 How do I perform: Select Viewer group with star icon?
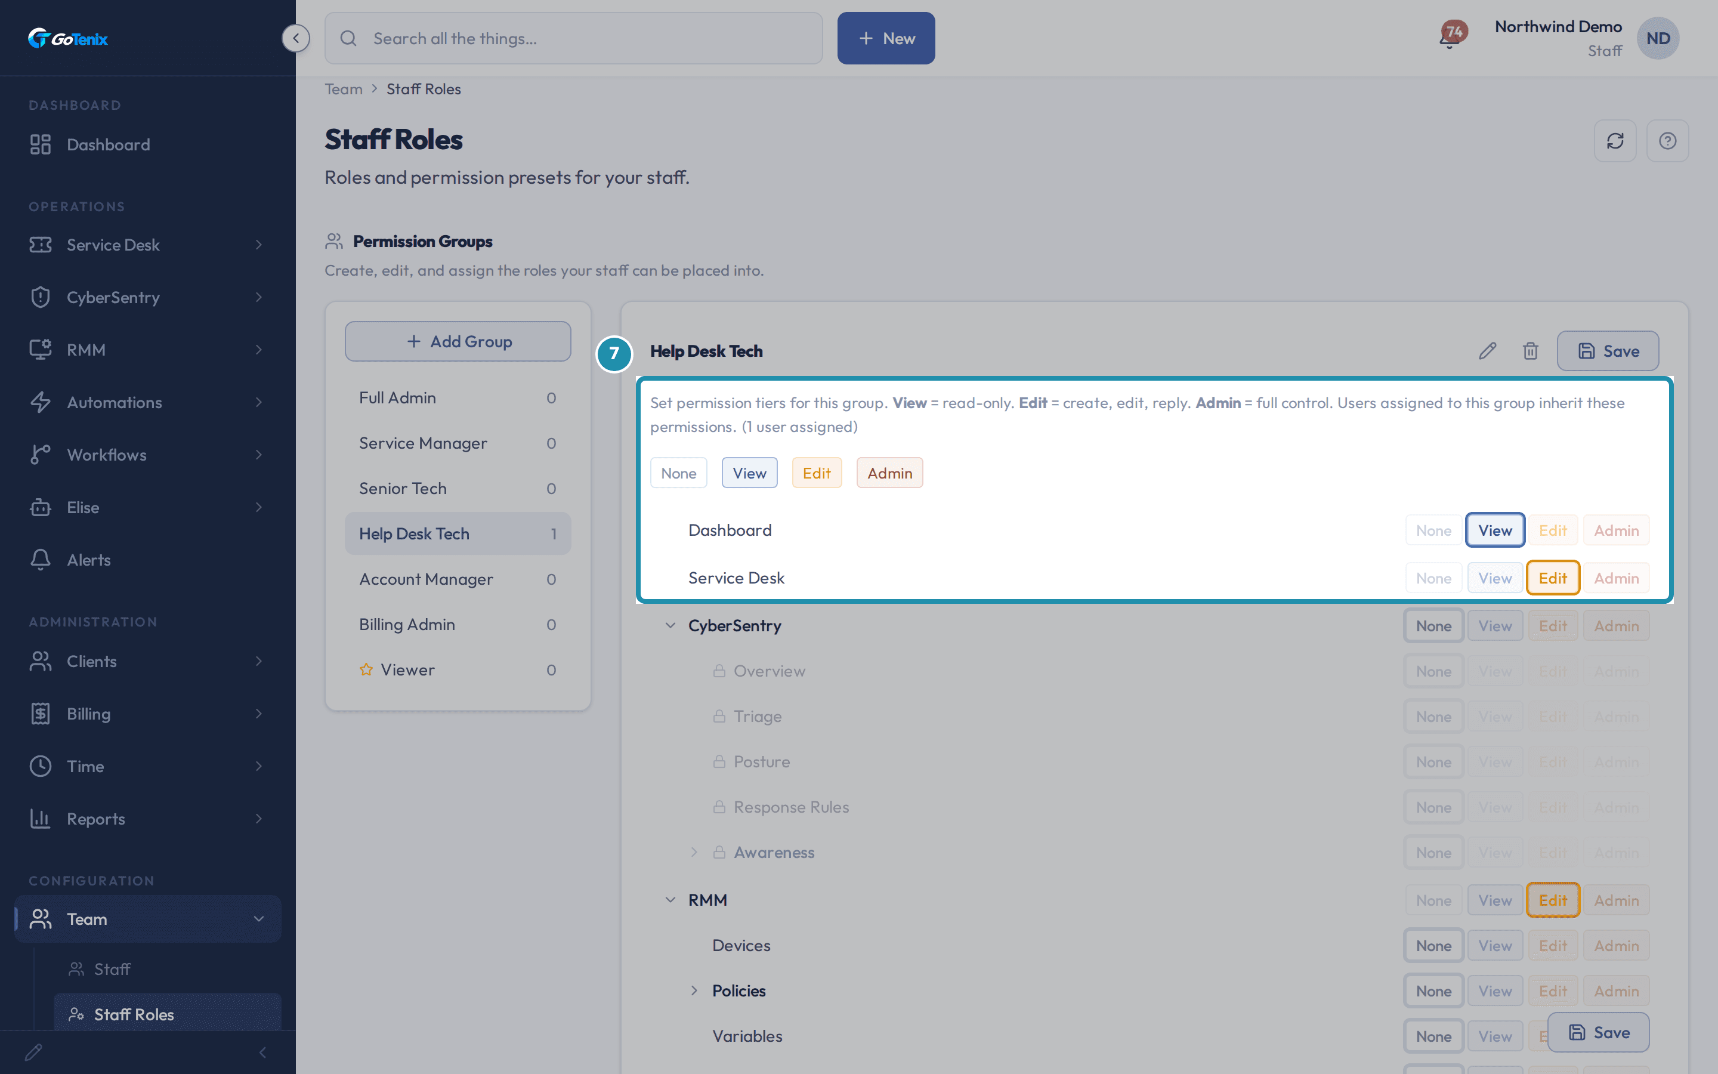458,670
